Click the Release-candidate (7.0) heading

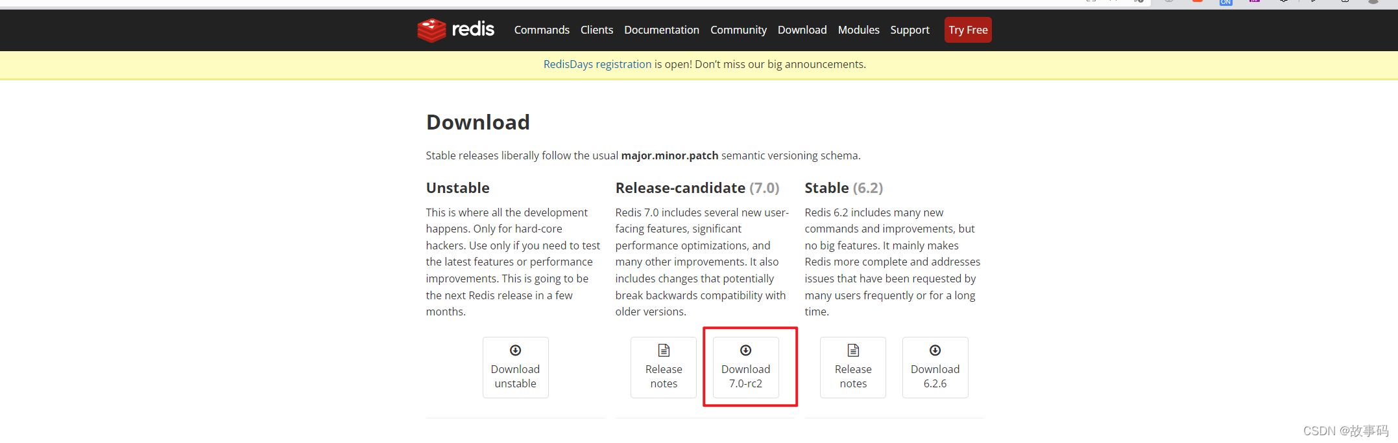click(x=697, y=188)
